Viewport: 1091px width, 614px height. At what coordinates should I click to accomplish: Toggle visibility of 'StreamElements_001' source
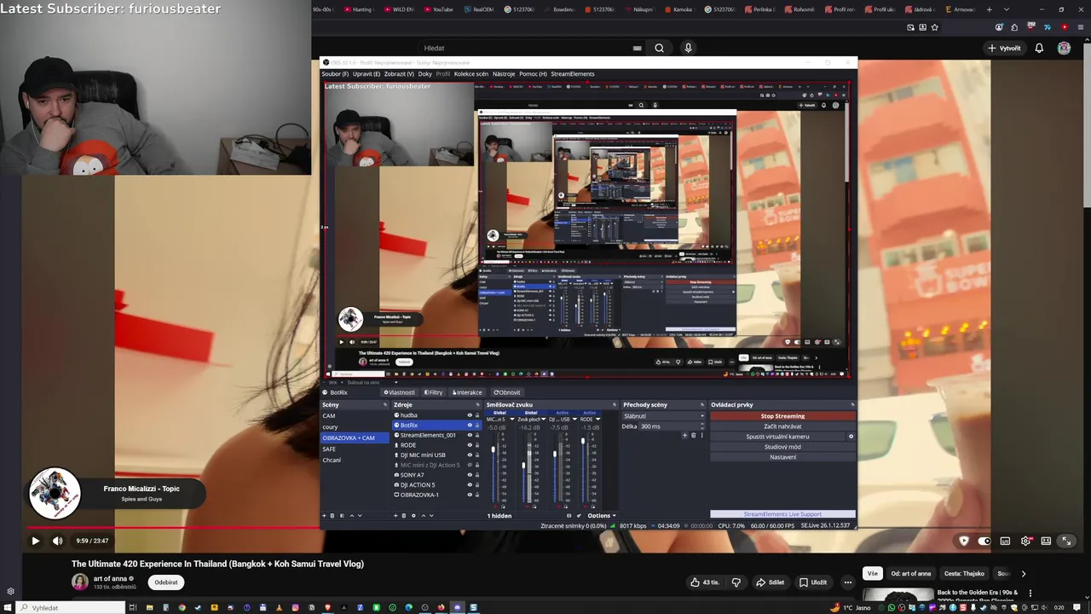click(x=469, y=435)
